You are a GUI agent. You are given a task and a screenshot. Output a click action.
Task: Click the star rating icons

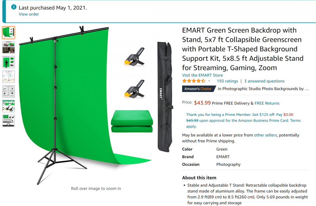193,81
